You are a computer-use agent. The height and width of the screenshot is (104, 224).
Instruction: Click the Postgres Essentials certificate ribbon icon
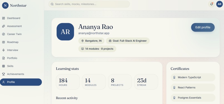[x=174, y=98]
